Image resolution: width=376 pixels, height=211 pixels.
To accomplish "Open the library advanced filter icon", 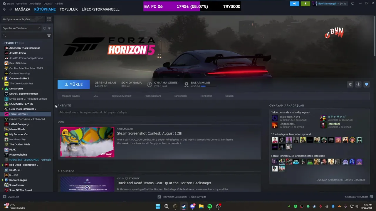I will pyautogui.click(x=49, y=35).
